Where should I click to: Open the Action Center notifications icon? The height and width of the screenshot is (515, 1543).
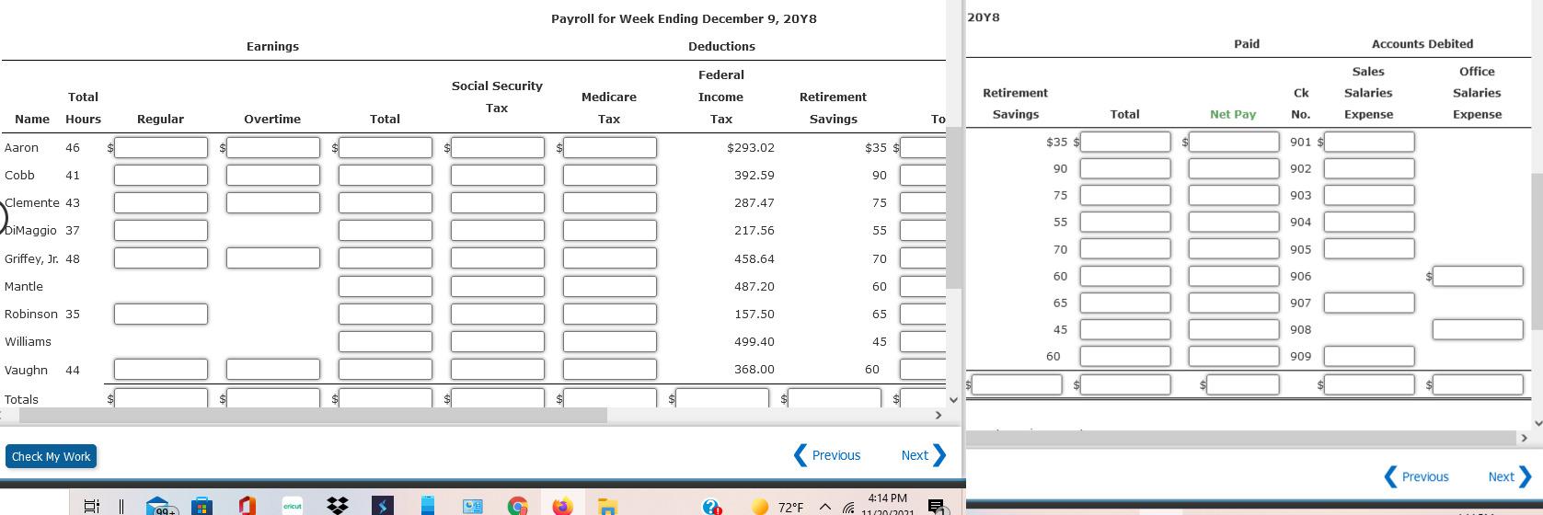coord(937,507)
